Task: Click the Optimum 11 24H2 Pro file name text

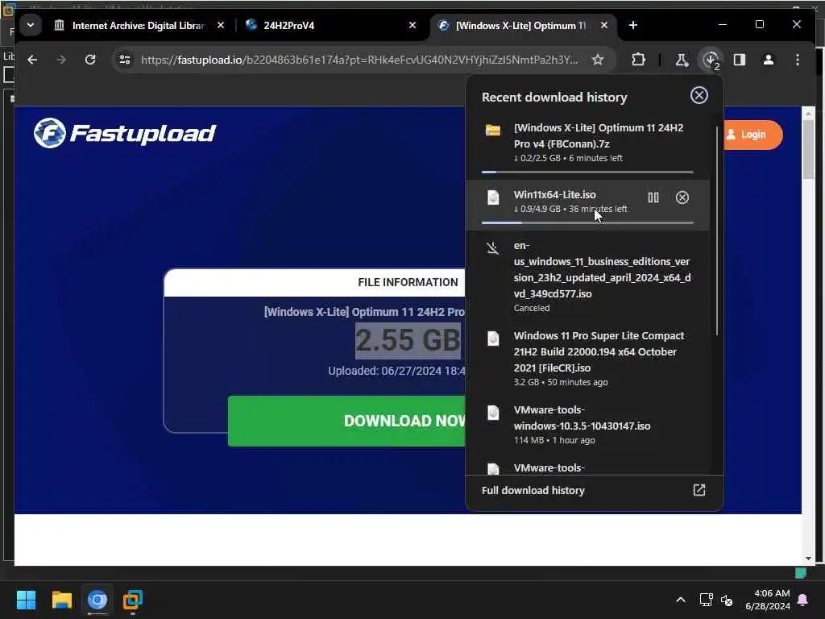Action: tap(364, 312)
